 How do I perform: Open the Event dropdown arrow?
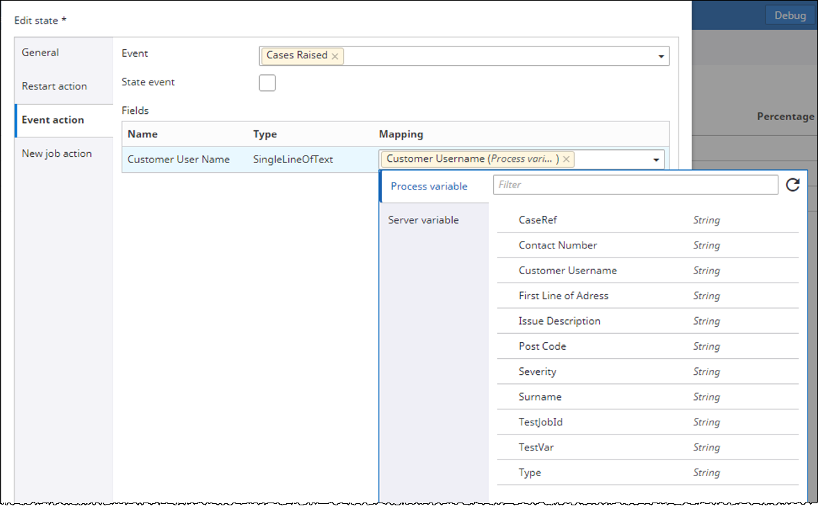(660, 56)
